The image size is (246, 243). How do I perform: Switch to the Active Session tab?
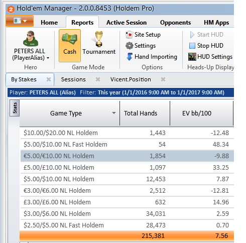coord(127,23)
